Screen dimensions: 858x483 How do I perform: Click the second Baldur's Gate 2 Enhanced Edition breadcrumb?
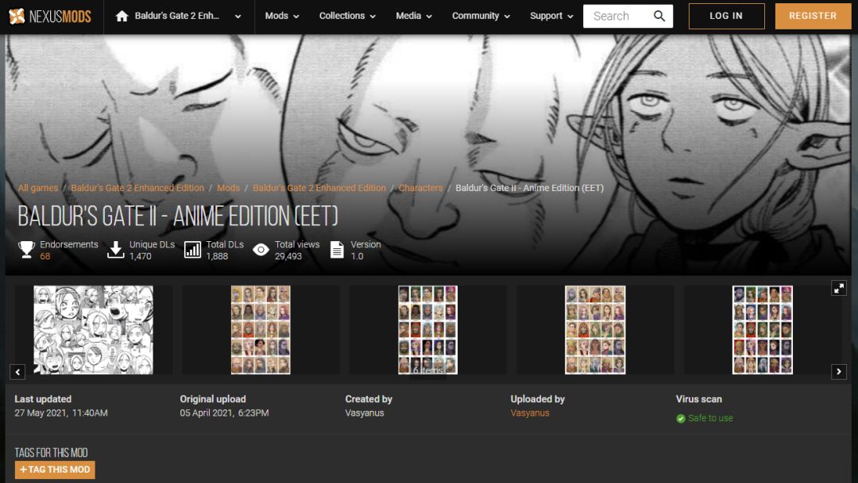pos(319,187)
